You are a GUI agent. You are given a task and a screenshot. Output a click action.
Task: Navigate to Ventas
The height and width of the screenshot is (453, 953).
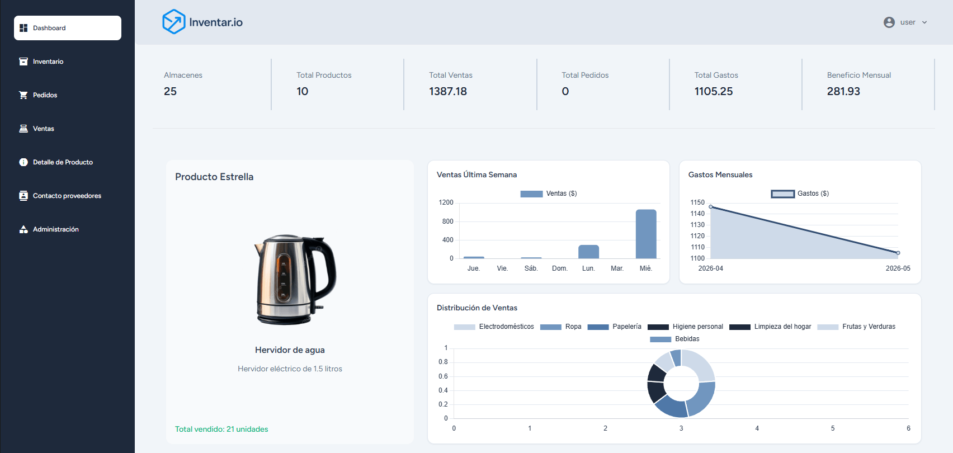68,129
